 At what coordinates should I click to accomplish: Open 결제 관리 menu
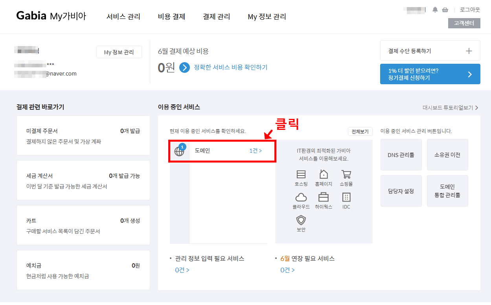(x=217, y=17)
